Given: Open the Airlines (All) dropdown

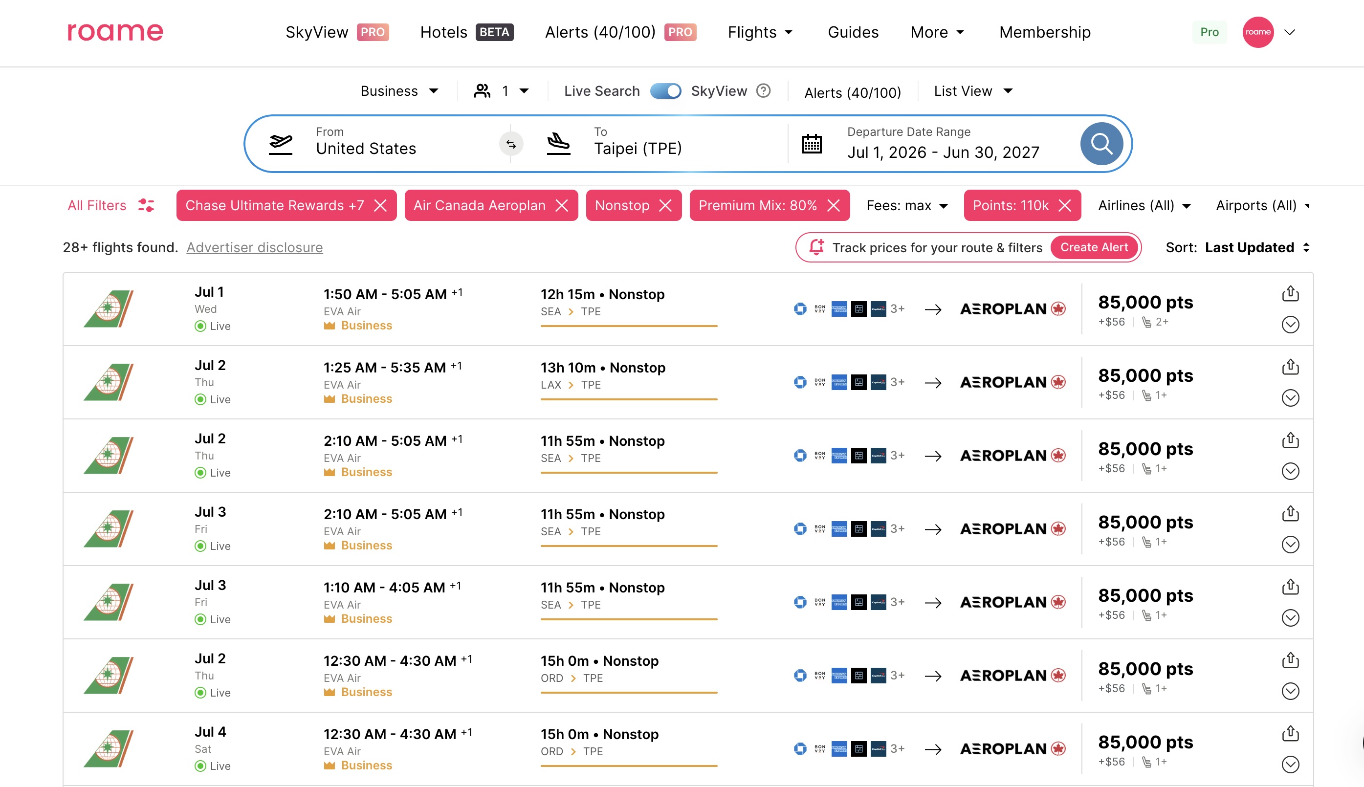Looking at the screenshot, I should [x=1144, y=205].
